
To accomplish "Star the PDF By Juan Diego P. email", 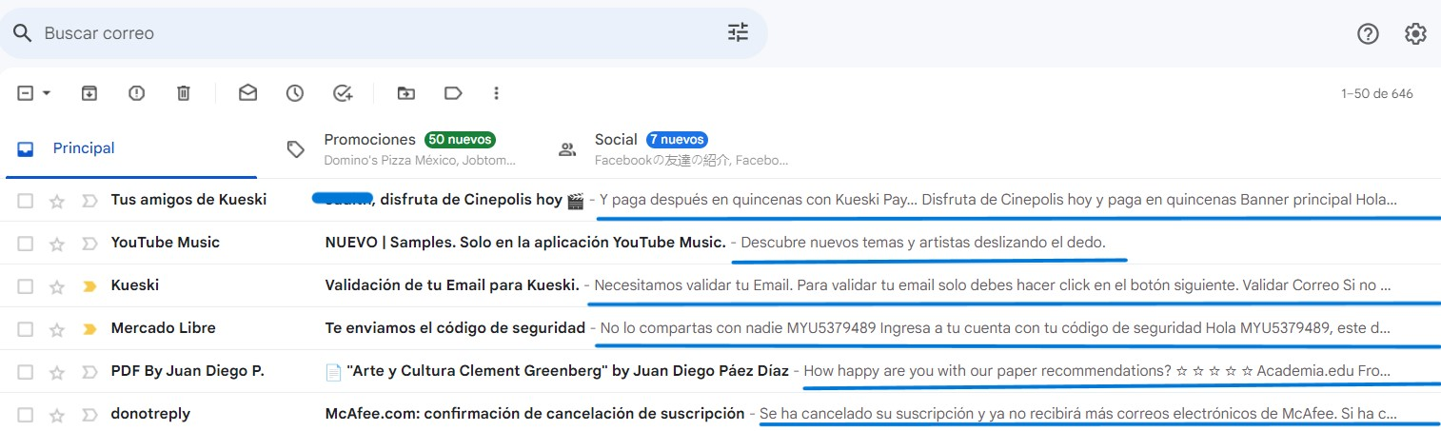I will click(x=57, y=372).
